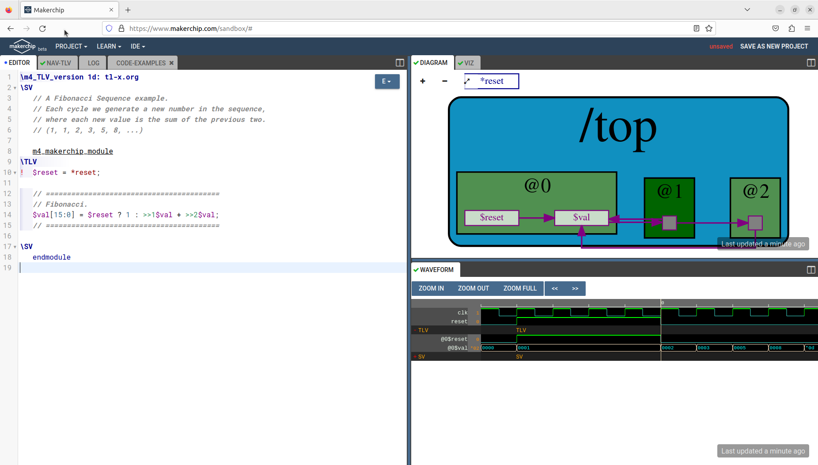The height and width of the screenshot is (465, 818).
Task: Click the m4_makerchip_module line
Action: [x=73, y=151]
